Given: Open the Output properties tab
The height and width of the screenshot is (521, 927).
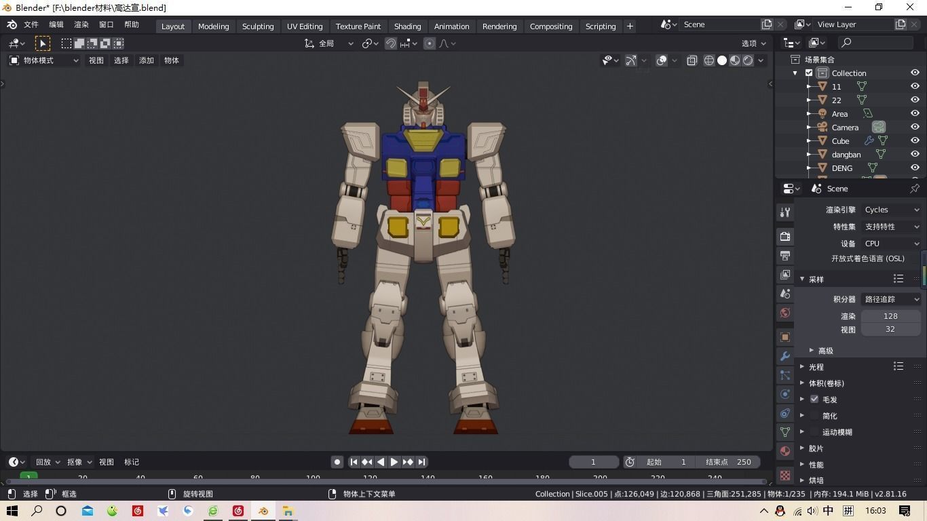Looking at the screenshot, I should (x=785, y=256).
